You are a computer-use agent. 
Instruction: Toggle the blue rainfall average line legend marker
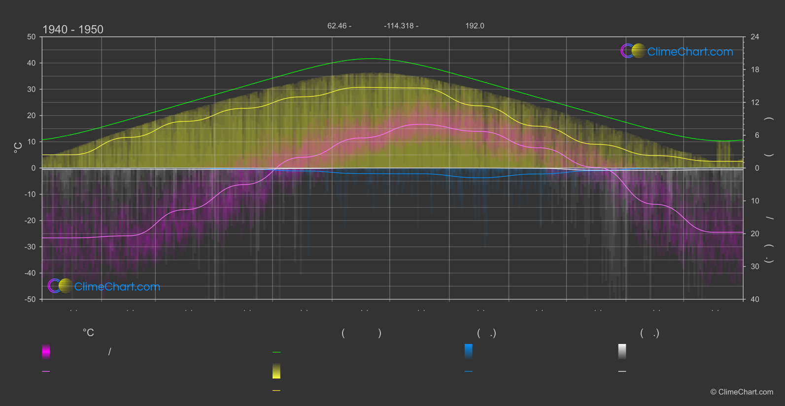[x=469, y=372]
